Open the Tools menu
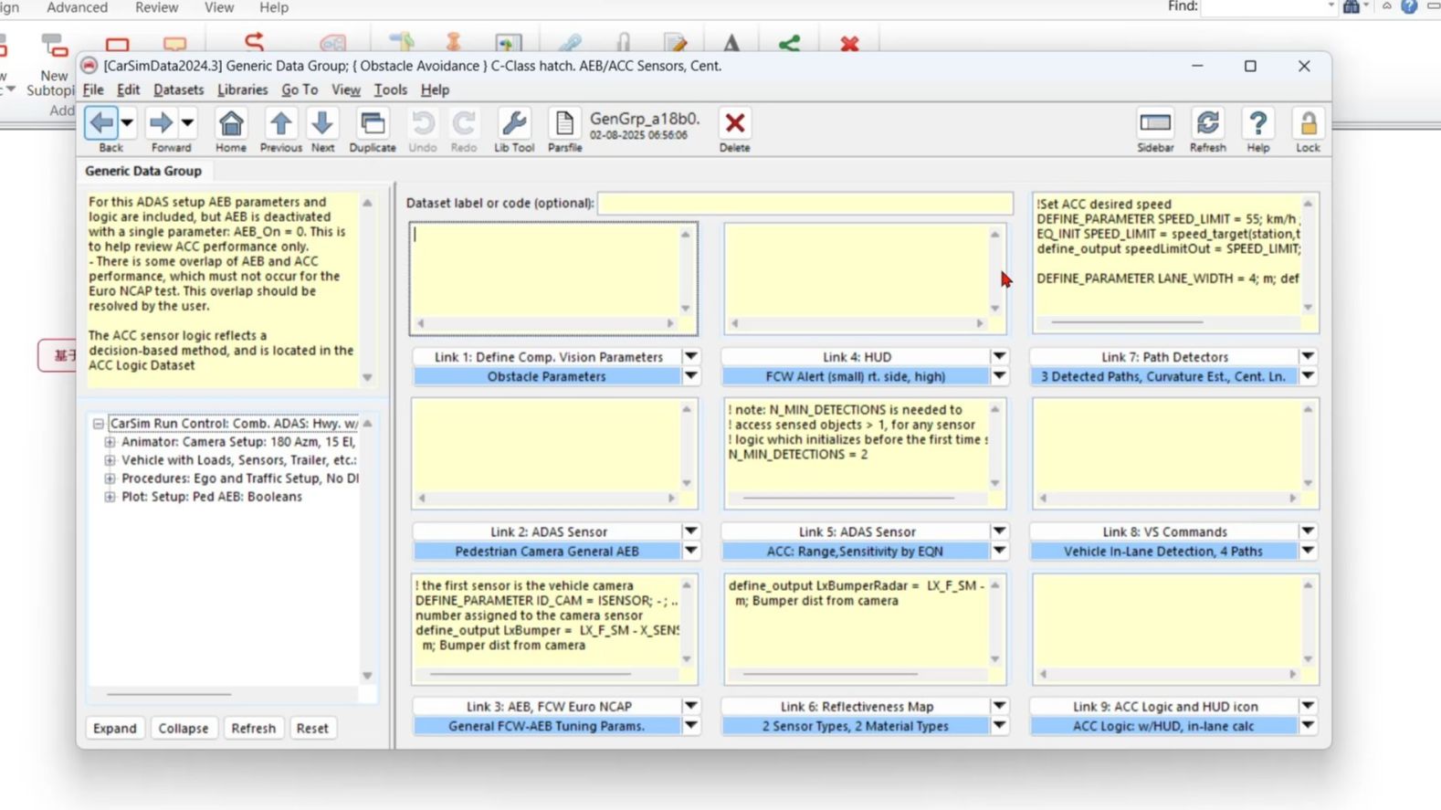Image resolution: width=1441 pixels, height=810 pixels. [390, 89]
